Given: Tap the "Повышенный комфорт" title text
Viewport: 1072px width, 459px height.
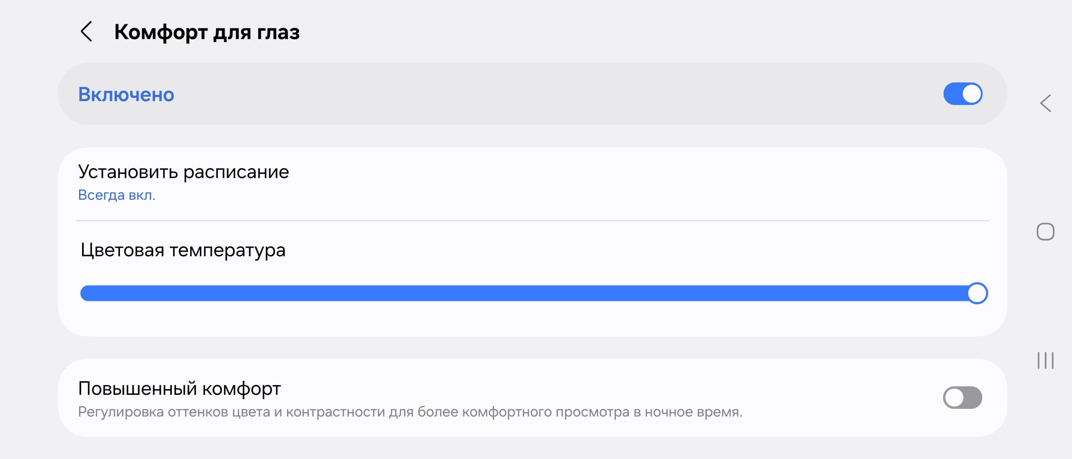Looking at the screenshot, I should (x=179, y=388).
